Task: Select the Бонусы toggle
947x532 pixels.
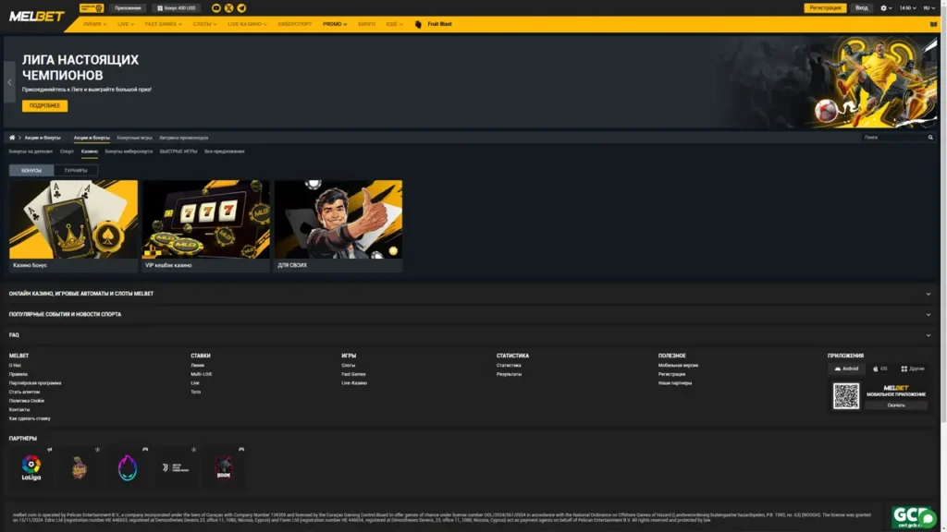Action: [x=31, y=170]
